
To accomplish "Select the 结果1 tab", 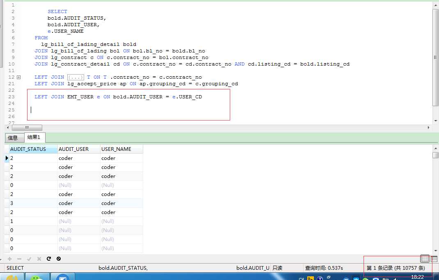I will coord(34,137).
